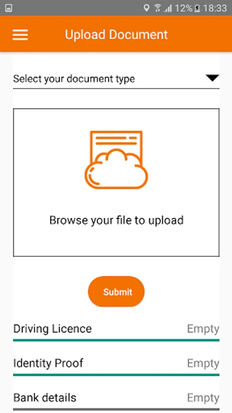Tap the 12% battery percentage text

click(x=183, y=8)
